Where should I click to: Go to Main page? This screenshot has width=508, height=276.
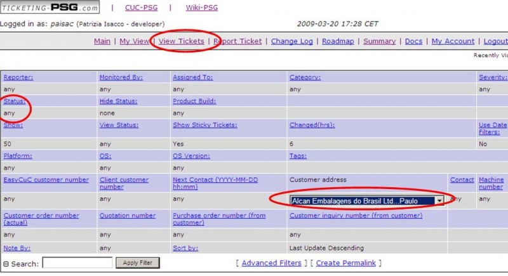(102, 41)
